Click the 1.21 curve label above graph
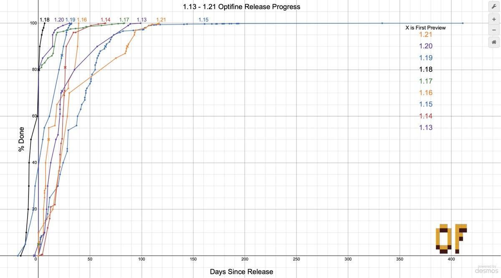Image resolution: width=501 pixels, height=278 pixels. point(161,20)
